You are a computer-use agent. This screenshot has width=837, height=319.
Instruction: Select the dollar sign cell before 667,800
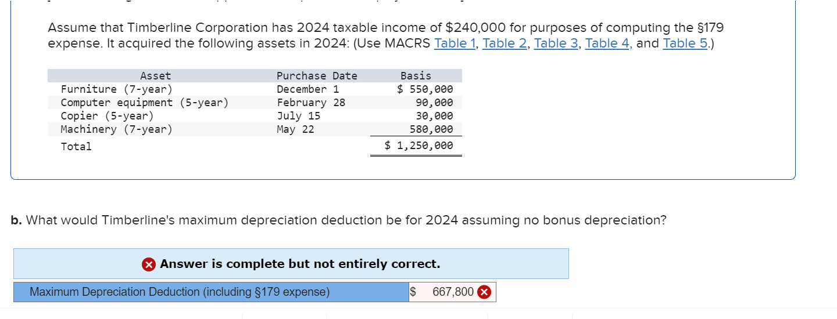pyautogui.click(x=413, y=292)
